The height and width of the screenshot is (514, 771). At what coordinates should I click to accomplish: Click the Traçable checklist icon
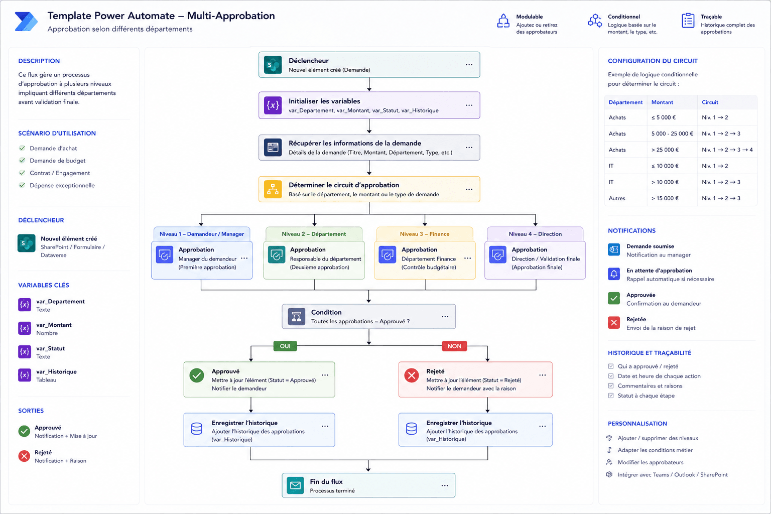pyautogui.click(x=688, y=21)
